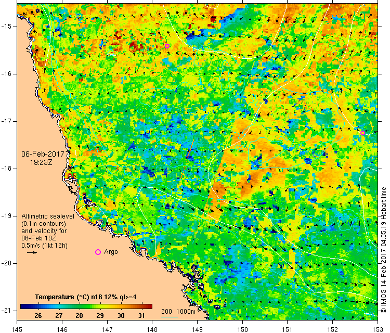This screenshot has width=390, height=333.
Task: Click the latitude label '-15'
Action: pyautogui.click(x=6, y=27)
